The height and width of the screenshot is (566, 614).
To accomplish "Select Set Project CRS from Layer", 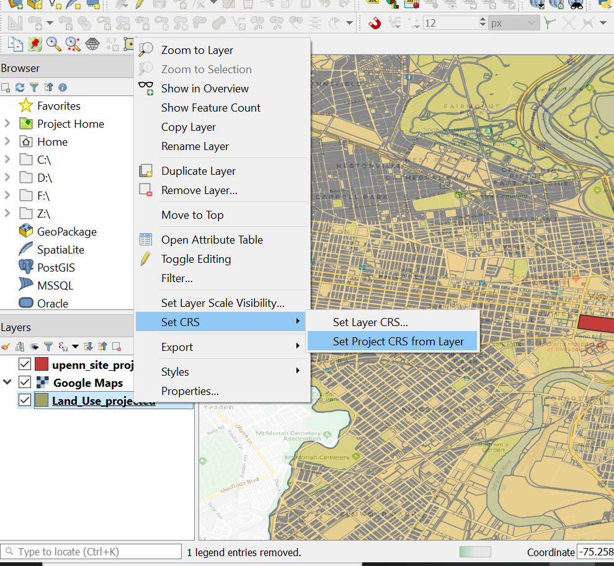I will click(398, 341).
